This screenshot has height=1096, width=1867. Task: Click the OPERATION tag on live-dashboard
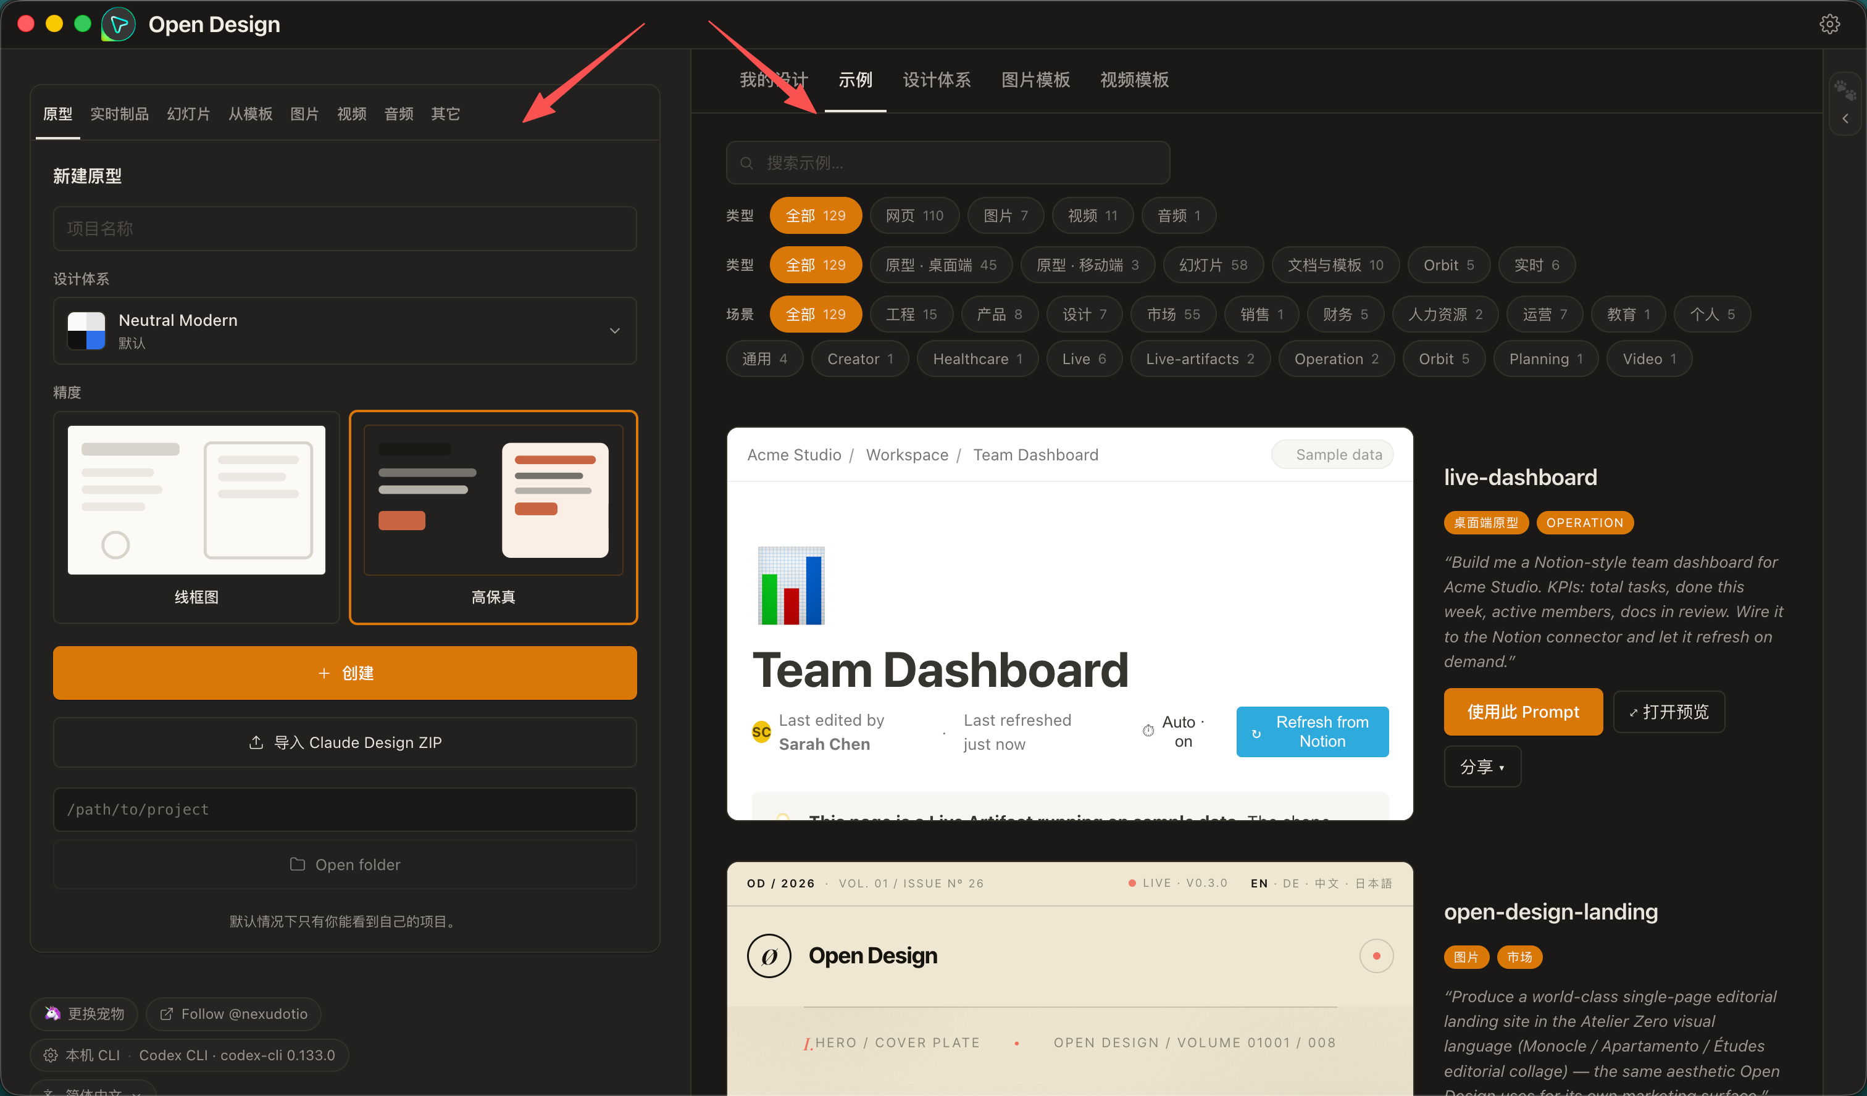pyautogui.click(x=1585, y=522)
